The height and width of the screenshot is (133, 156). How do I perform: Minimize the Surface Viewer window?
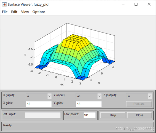click(123, 4)
